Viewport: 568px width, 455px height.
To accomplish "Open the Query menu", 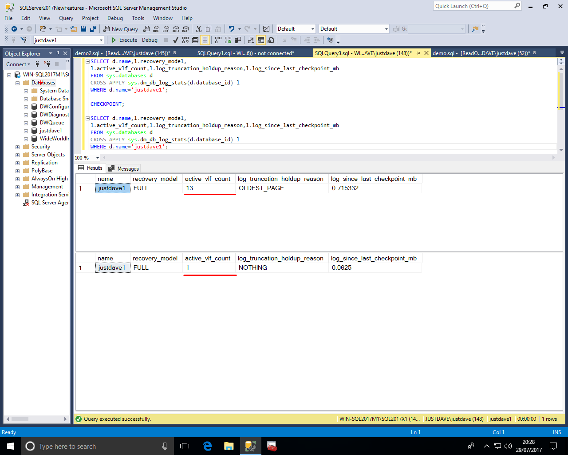I will 66,18.
